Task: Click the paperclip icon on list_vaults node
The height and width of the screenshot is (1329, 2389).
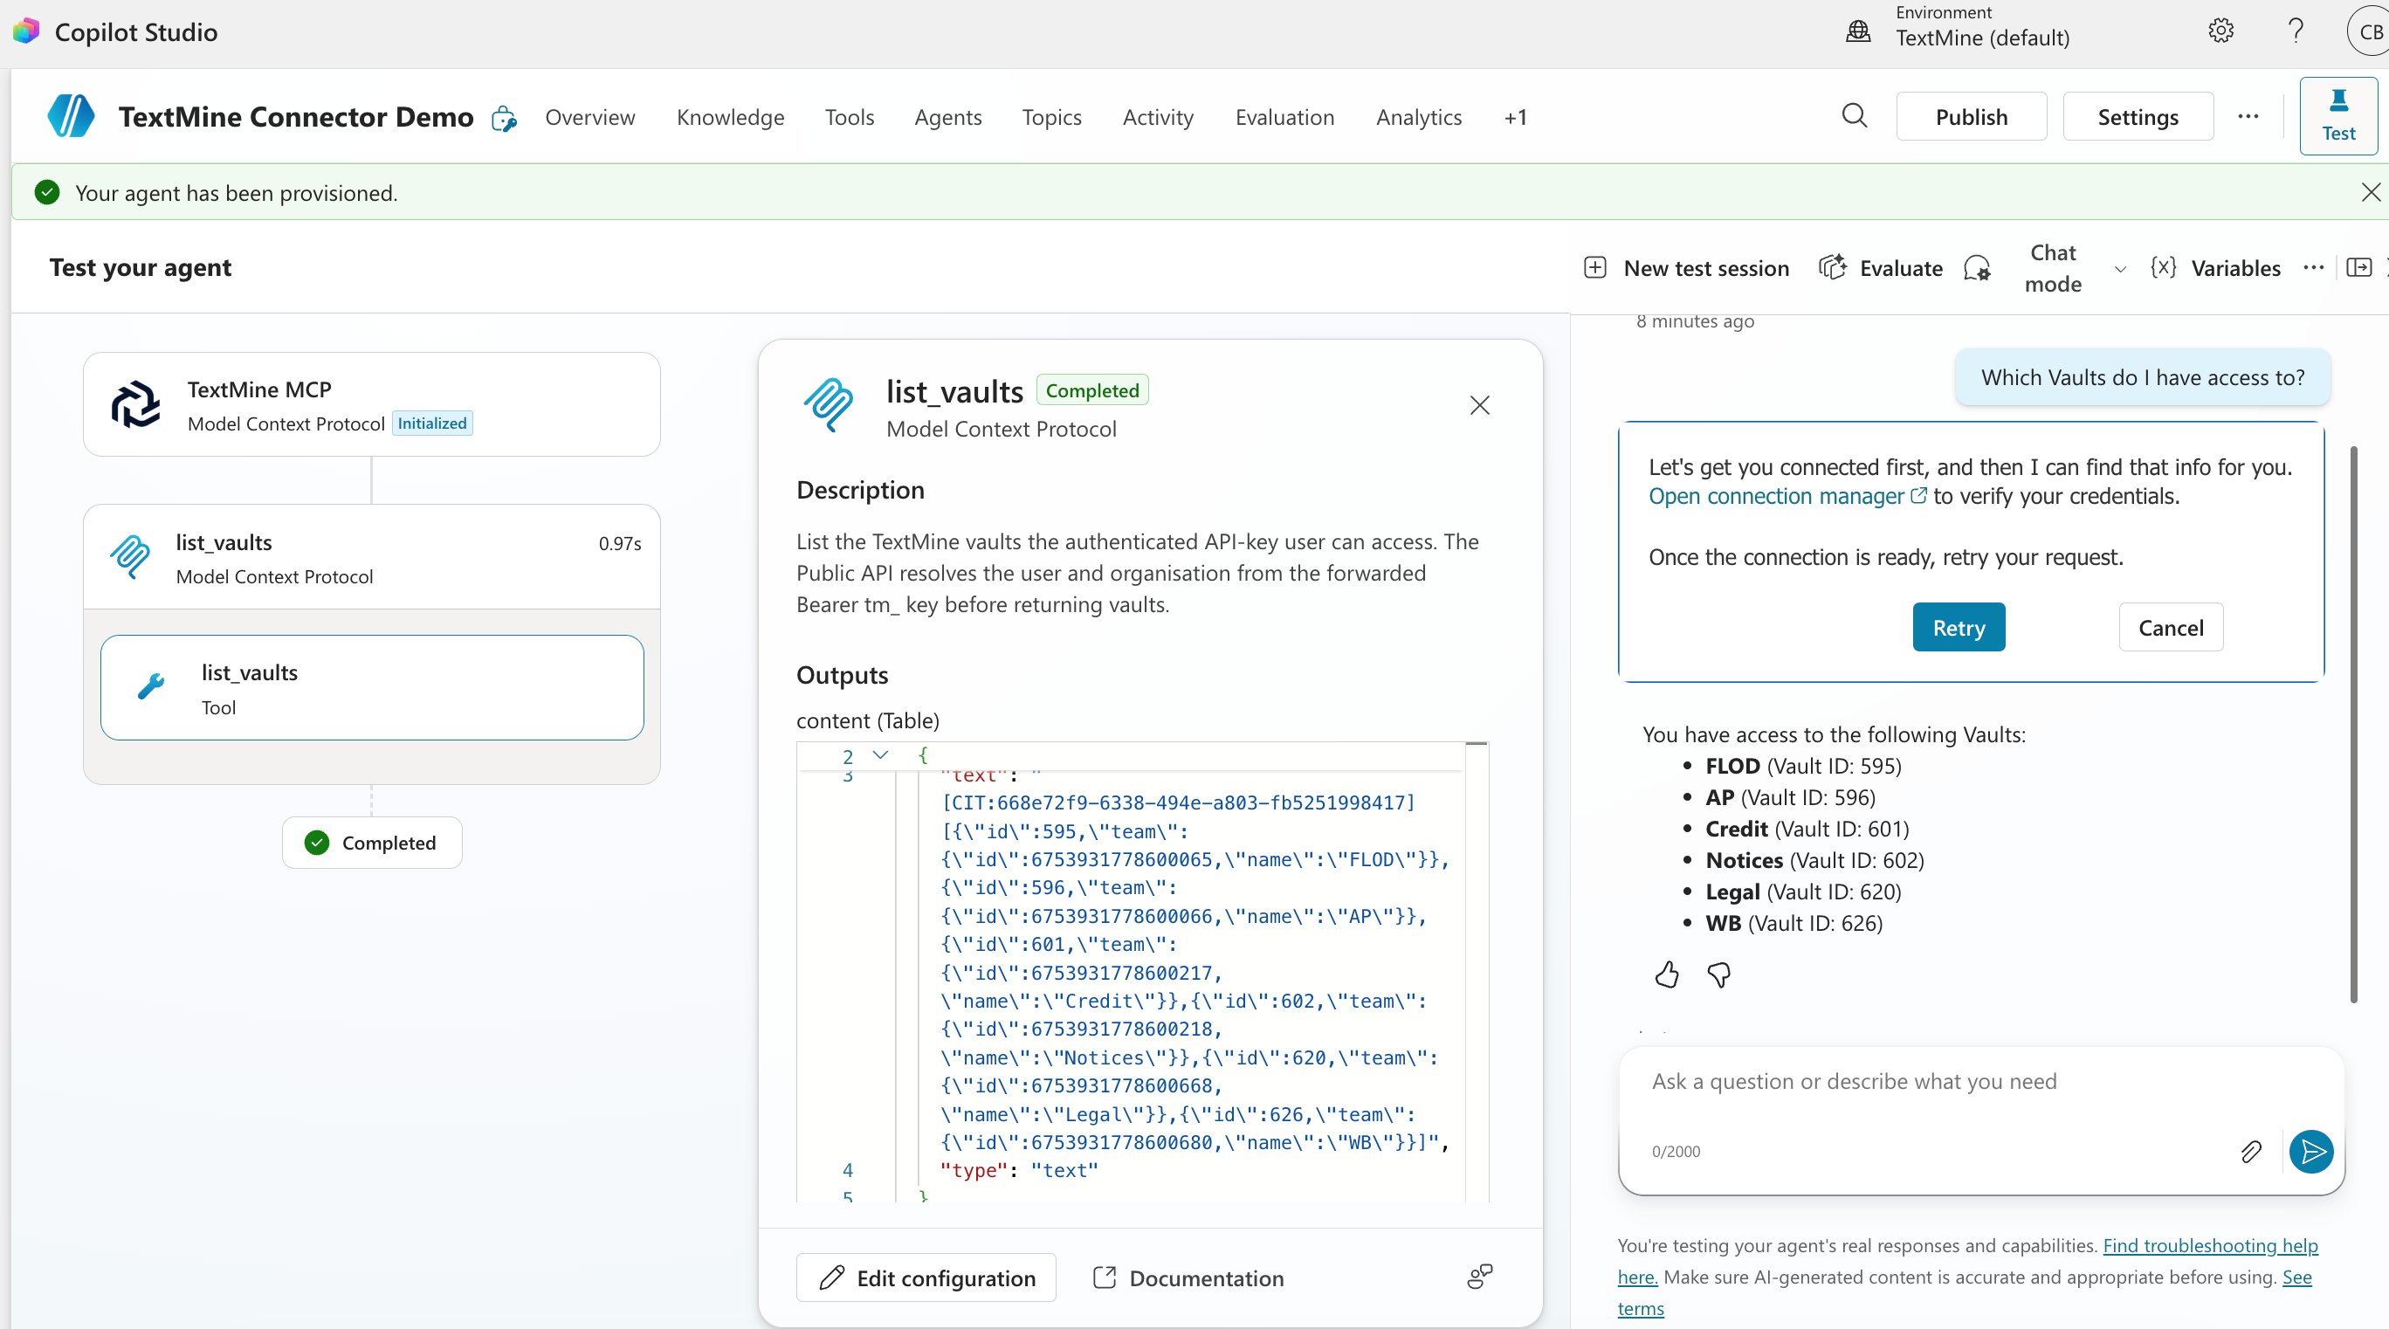Action: 130,556
